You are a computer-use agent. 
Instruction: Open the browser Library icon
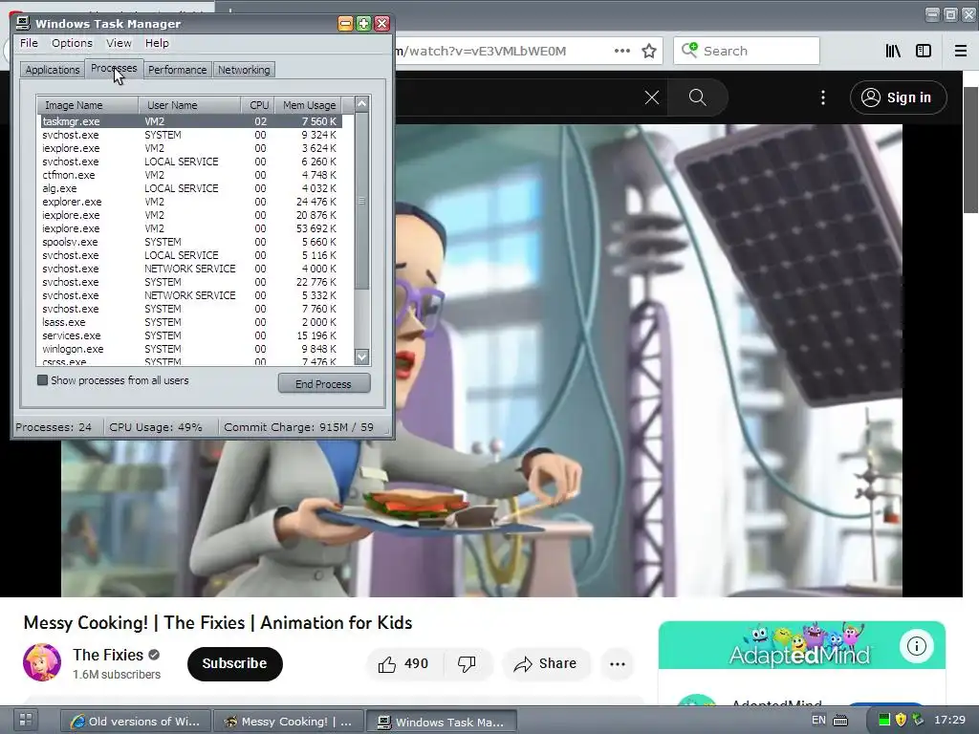[x=894, y=52]
